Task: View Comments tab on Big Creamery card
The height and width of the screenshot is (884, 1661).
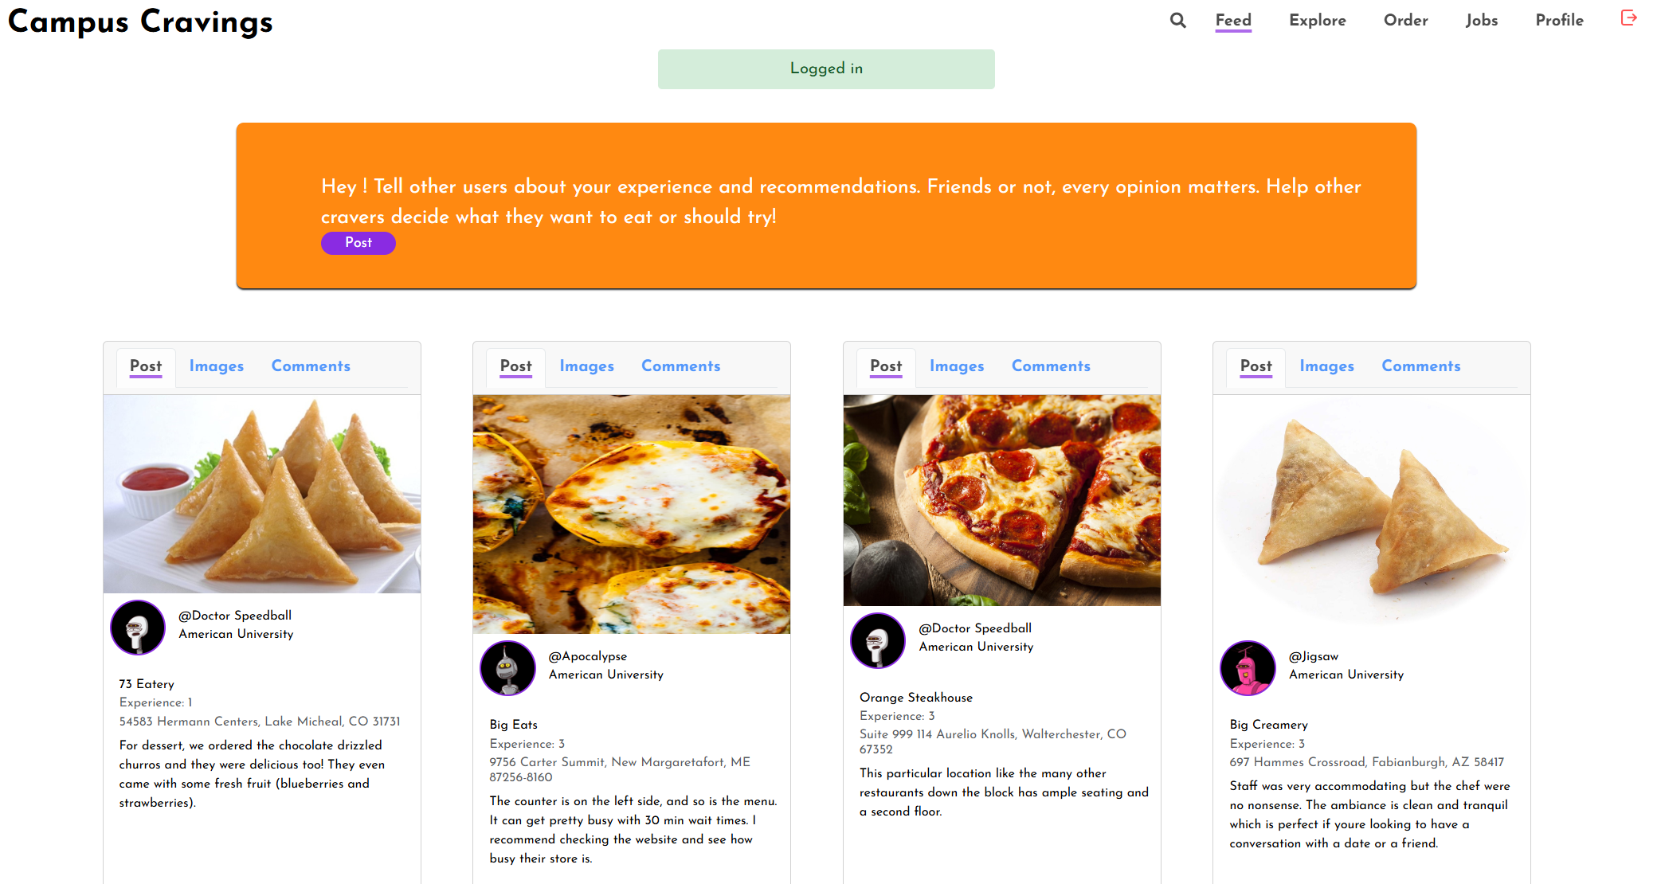Action: pos(1420,366)
